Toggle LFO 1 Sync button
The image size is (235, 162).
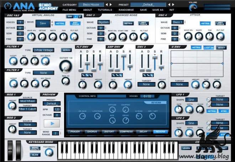[224, 111]
